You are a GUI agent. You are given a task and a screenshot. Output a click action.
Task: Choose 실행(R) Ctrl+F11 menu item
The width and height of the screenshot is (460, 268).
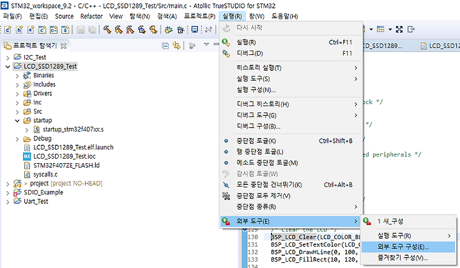pyautogui.click(x=291, y=42)
